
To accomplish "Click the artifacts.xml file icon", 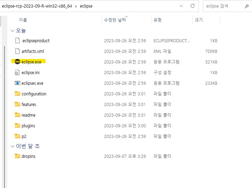I will pyautogui.click(x=18, y=51).
